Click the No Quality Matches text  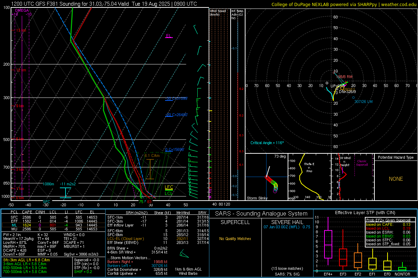[x=235, y=239]
